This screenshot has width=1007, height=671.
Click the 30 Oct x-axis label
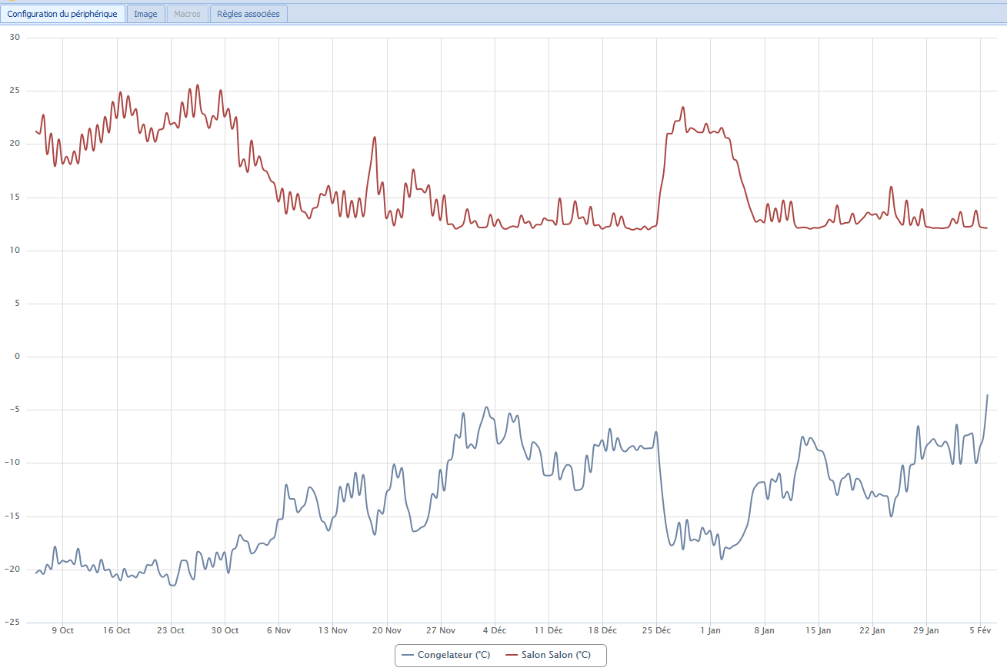pos(225,630)
